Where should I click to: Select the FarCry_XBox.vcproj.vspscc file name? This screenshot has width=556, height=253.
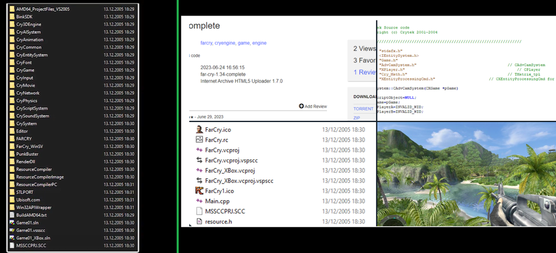[x=239, y=181]
